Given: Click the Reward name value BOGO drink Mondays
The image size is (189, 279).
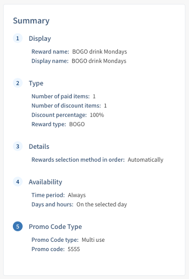Looking at the screenshot, I should (x=100, y=52).
